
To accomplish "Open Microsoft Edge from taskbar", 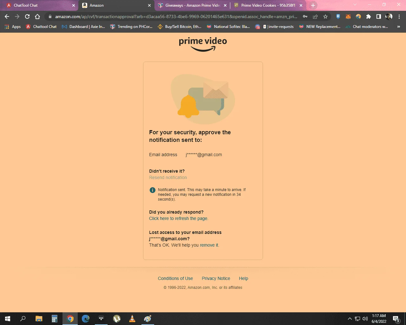I will 86,319.
